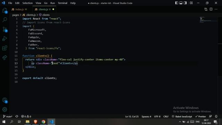222x125 pixels.
Task: Click the minimap code overview
Action: (208, 19)
